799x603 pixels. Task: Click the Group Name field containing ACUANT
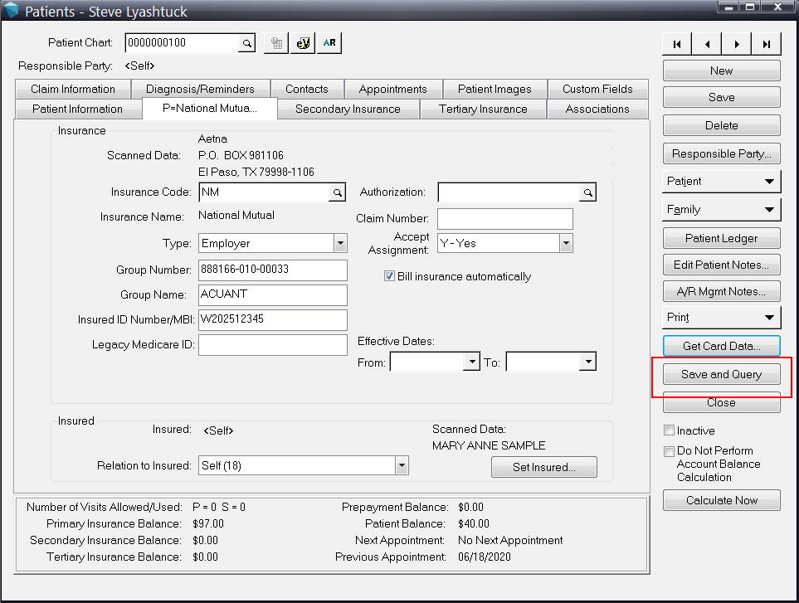273,295
